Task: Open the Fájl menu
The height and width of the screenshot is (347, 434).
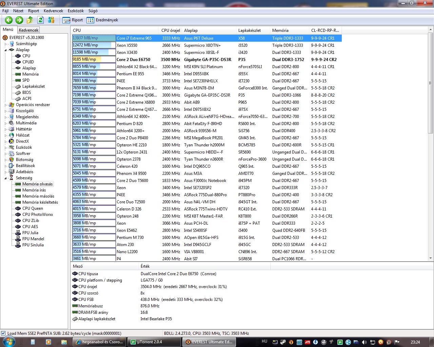Action: [5, 11]
